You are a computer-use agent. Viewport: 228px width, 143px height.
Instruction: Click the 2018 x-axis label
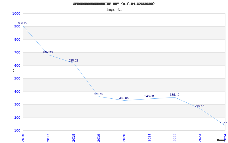click(74, 138)
